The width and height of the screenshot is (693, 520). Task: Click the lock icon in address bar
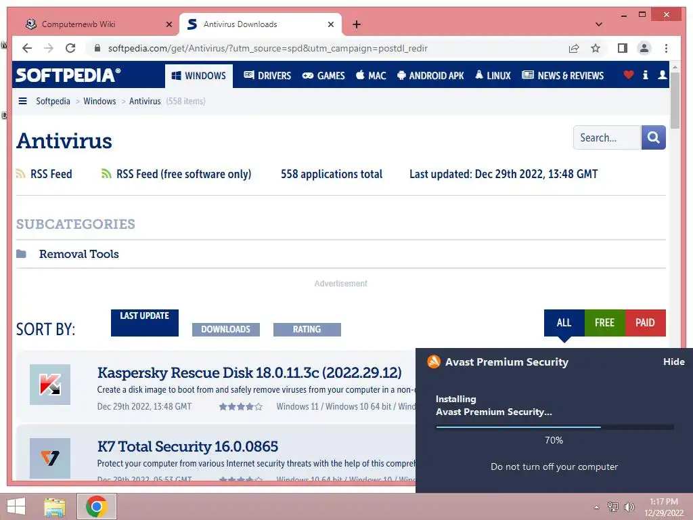point(97,48)
